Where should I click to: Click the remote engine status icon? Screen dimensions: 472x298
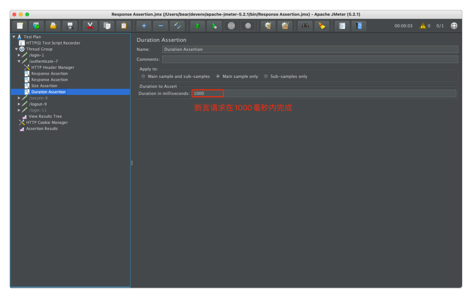pos(454,26)
